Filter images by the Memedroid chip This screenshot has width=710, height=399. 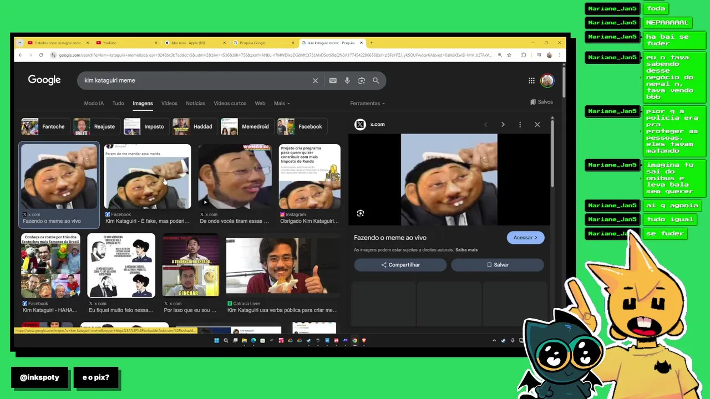(246, 126)
